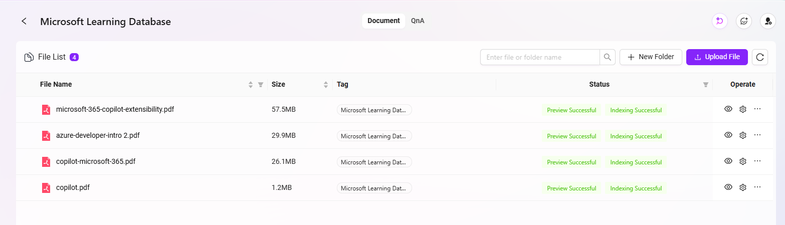The height and width of the screenshot is (225, 785).
Task: Open File Name column filter
Action: (261, 85)
